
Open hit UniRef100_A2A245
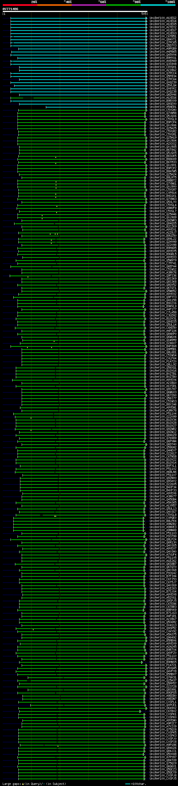(x=163, y=647)
